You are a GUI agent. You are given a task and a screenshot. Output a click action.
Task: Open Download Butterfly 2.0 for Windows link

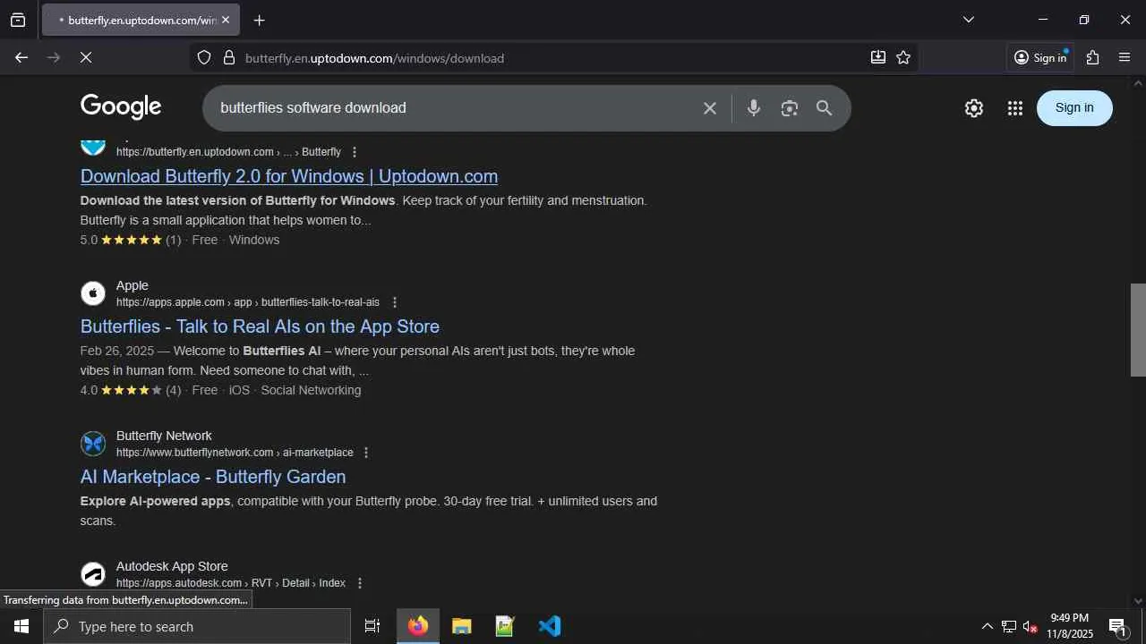coord(289,176)
